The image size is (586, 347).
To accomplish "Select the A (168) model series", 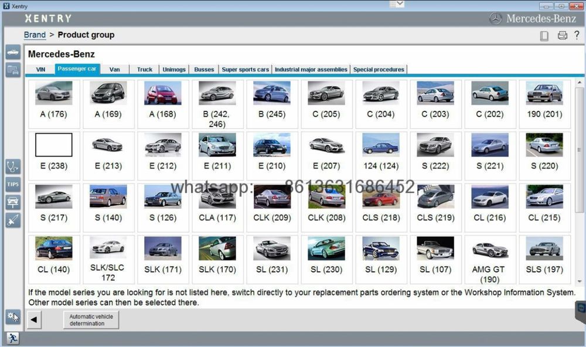I will pos(163,104).
